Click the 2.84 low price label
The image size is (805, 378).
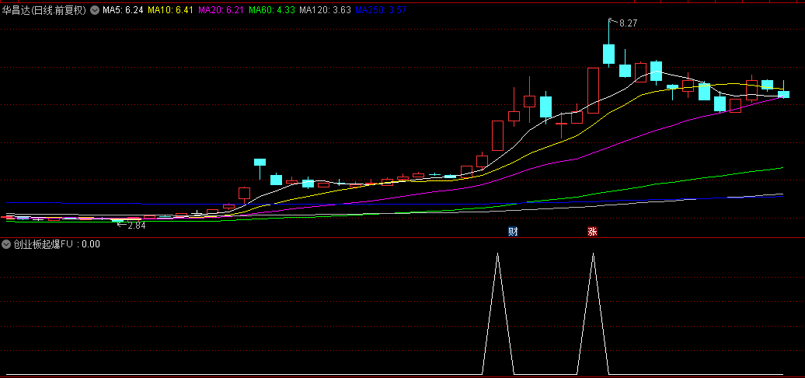137,225
